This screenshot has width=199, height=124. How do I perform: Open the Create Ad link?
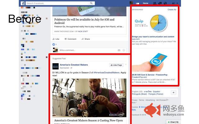click(172, 10)
